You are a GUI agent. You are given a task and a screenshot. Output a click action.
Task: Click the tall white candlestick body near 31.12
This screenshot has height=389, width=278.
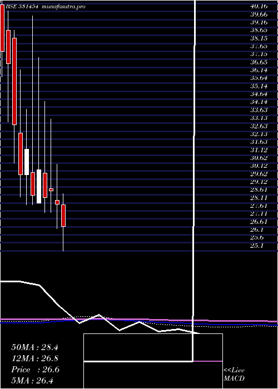coord(27,162)
